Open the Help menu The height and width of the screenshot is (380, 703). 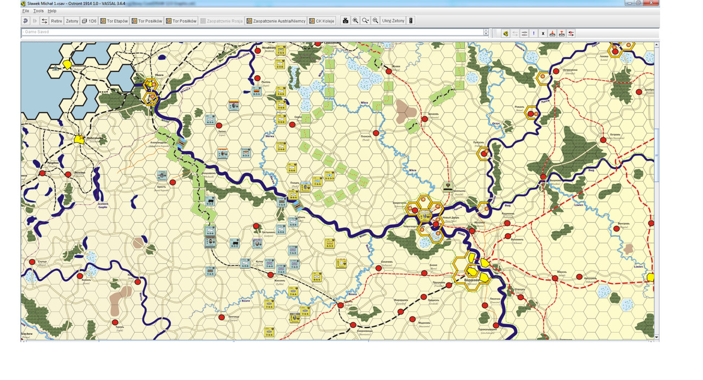tap(52, 11)
